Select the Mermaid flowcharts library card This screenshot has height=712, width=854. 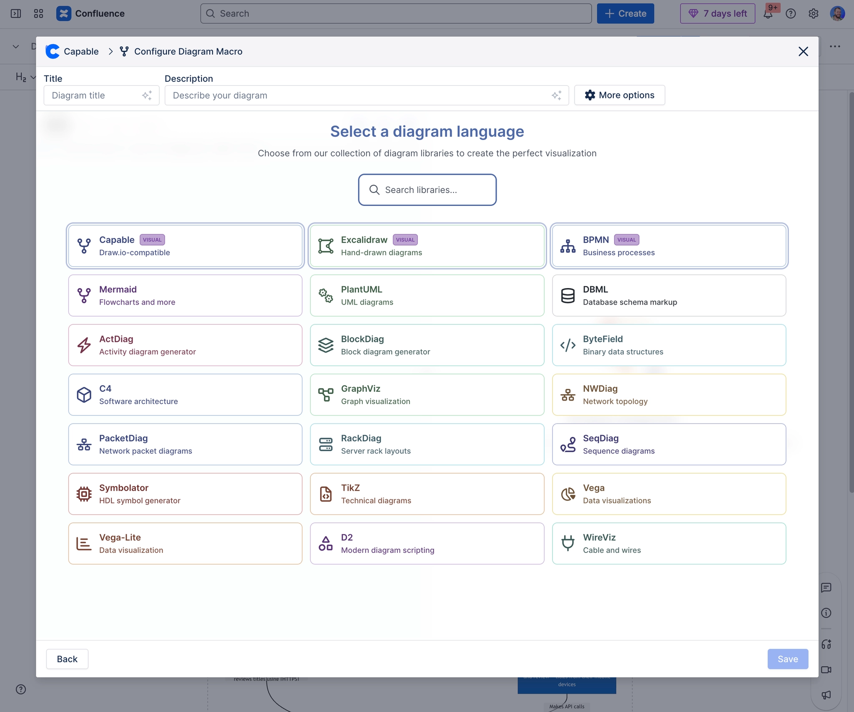(x=185, y=296)
